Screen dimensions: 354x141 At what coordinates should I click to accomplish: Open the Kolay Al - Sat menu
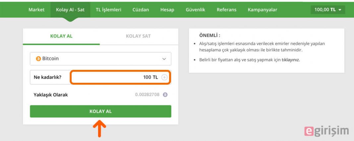click(70, 10)
